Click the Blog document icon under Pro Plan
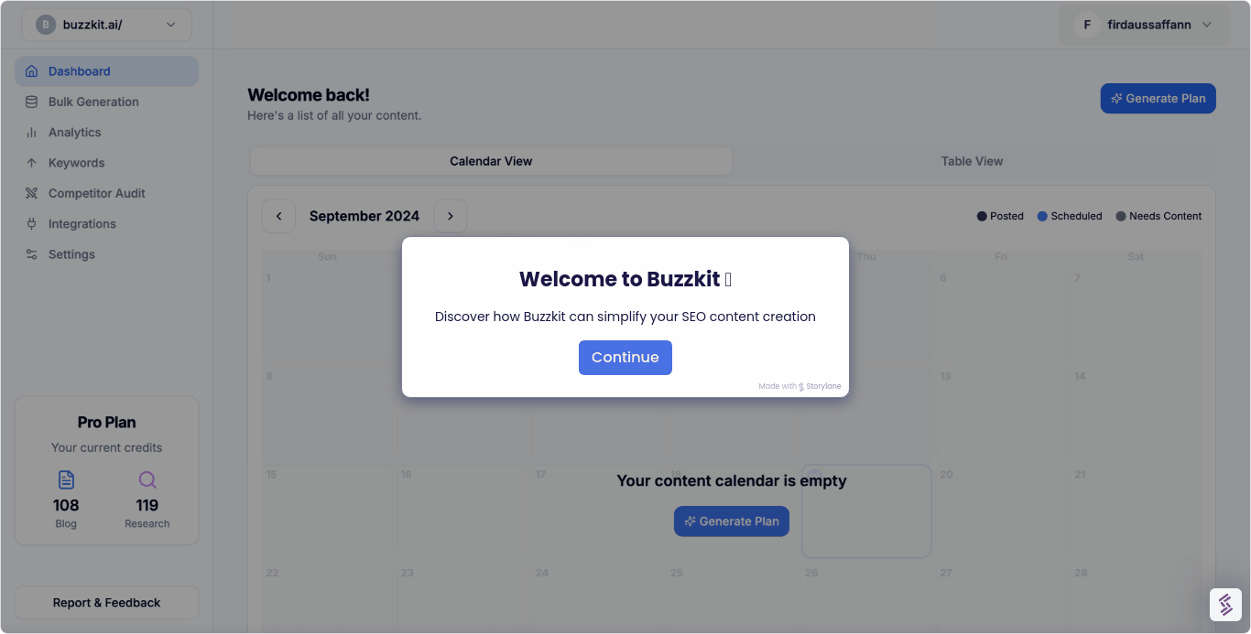 tap(65, 478)
